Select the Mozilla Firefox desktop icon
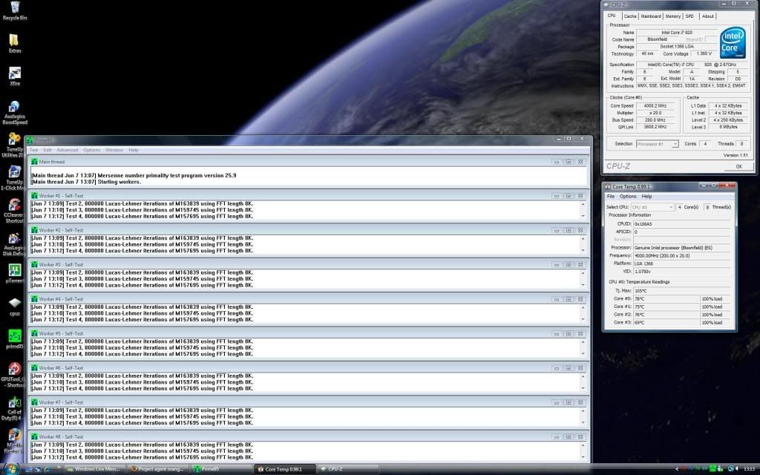 (x=13, y=441)
